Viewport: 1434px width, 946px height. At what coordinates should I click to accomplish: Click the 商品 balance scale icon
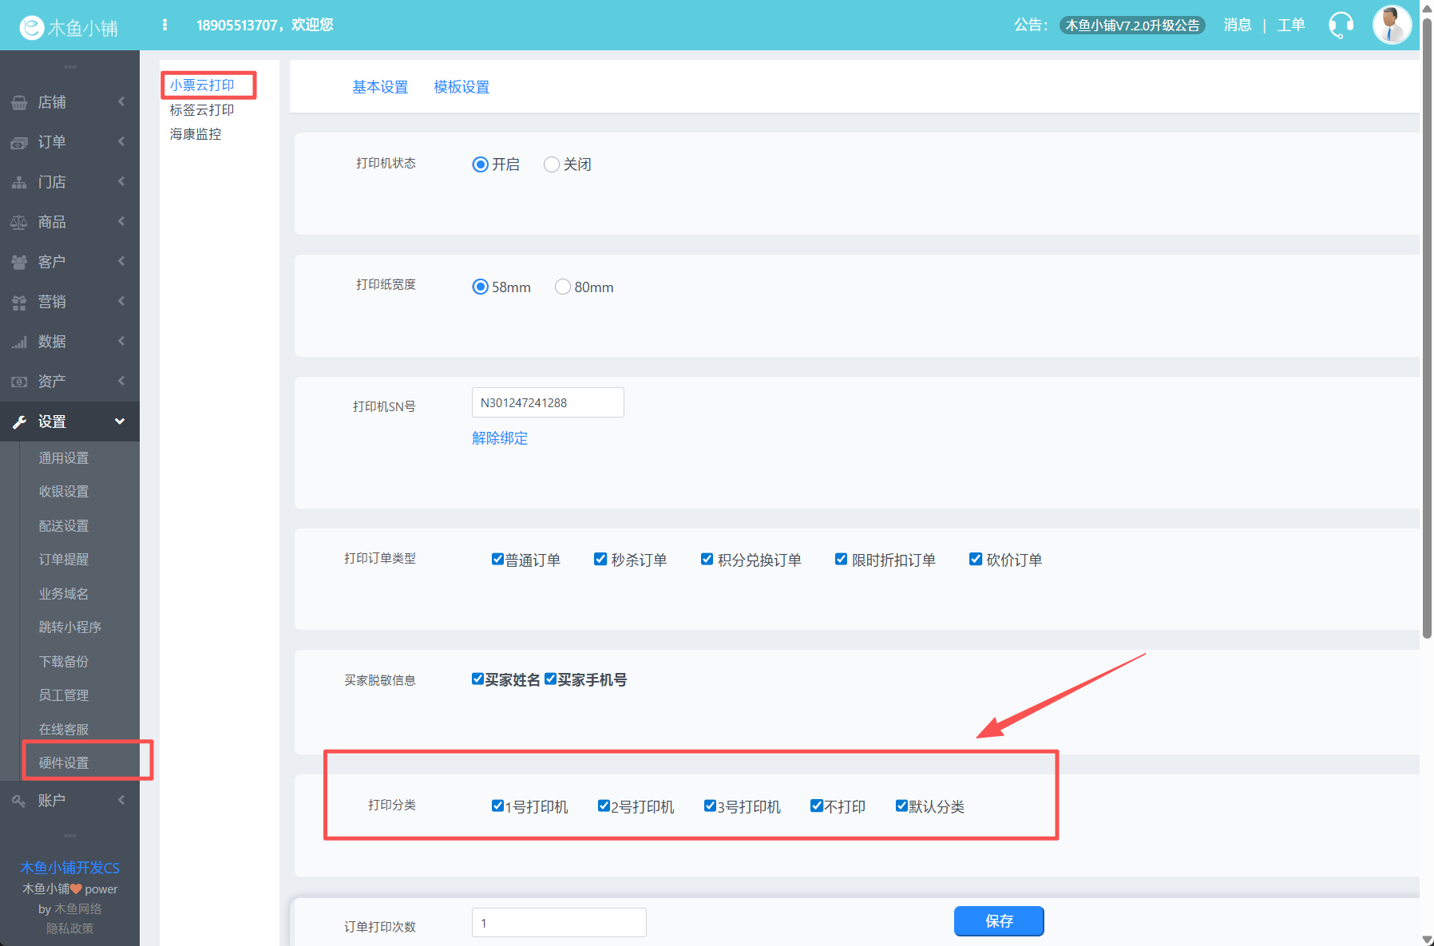19,223
